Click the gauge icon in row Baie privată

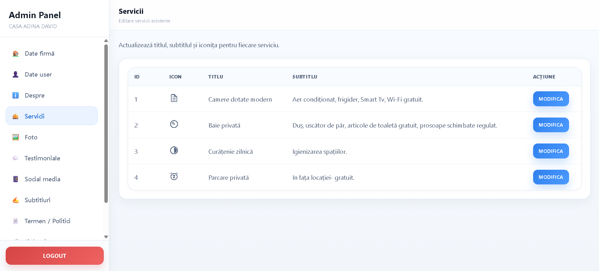pyautogui.click(x=174, y=124)
